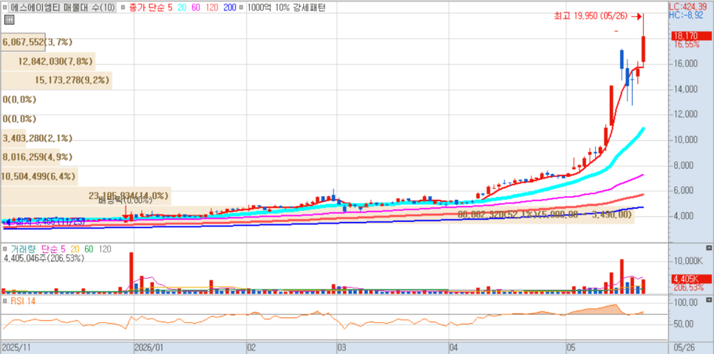Select volume profile bar 10,504,499(6.4%)

tap(39, 176)
